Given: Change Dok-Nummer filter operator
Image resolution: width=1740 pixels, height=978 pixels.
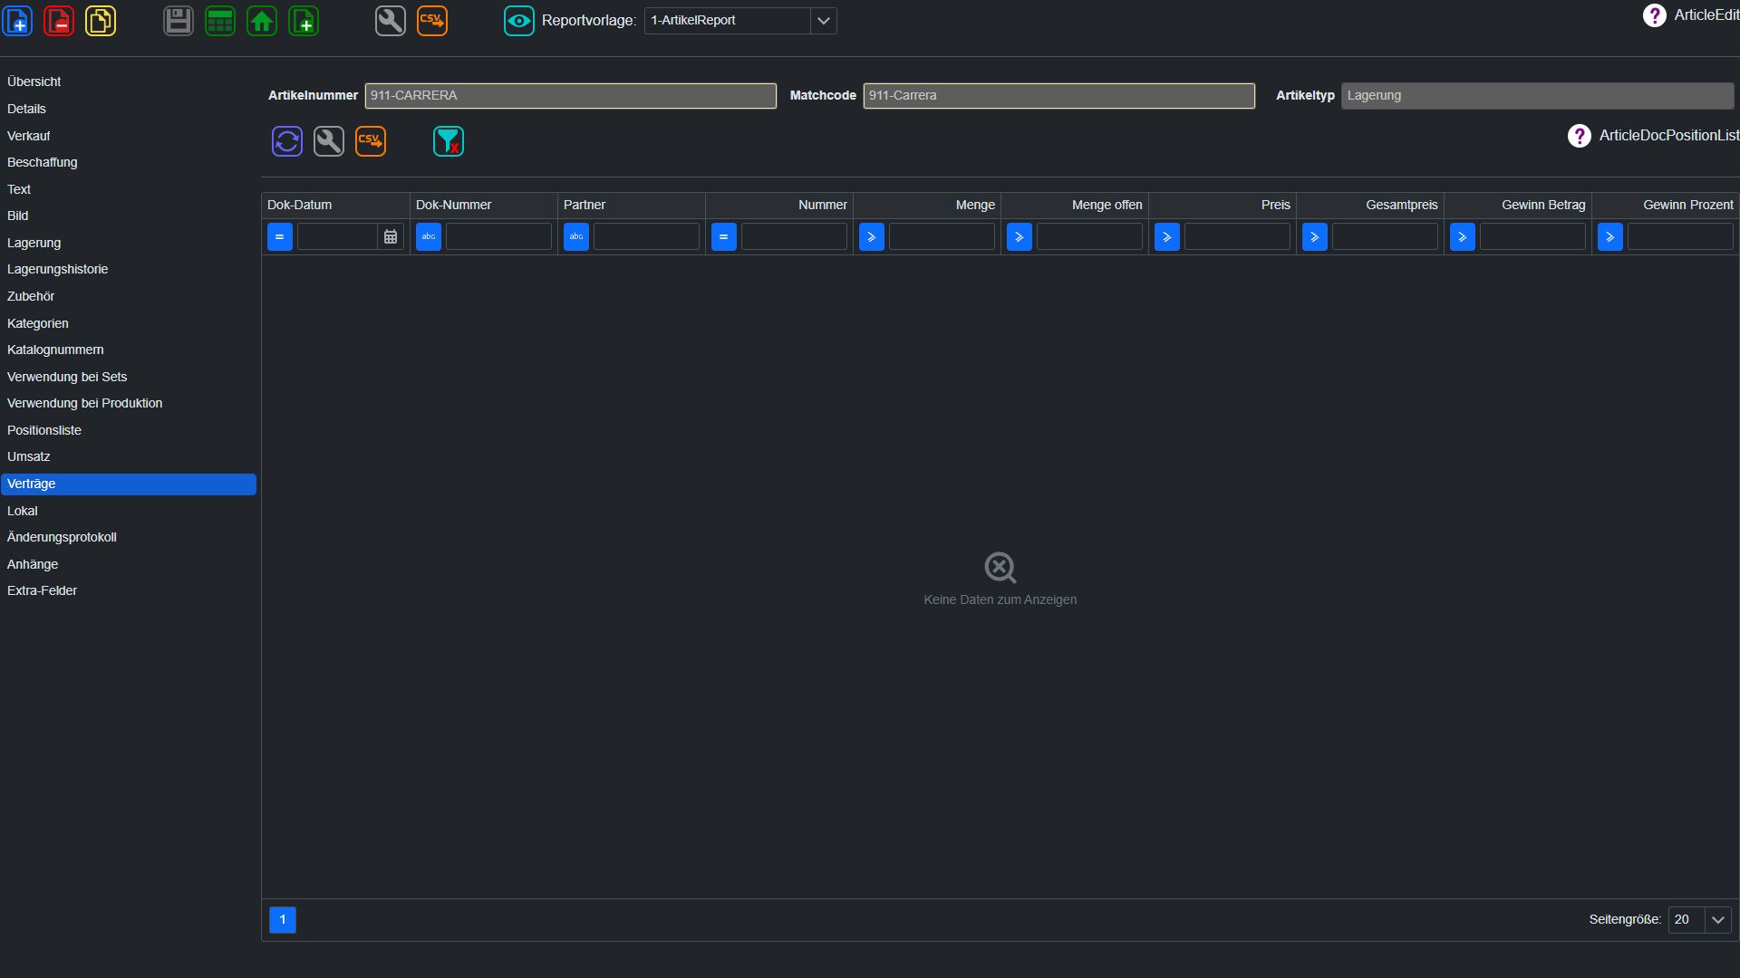Looking at the screenshot, I should pyautogui.click(x=429, y=236).
